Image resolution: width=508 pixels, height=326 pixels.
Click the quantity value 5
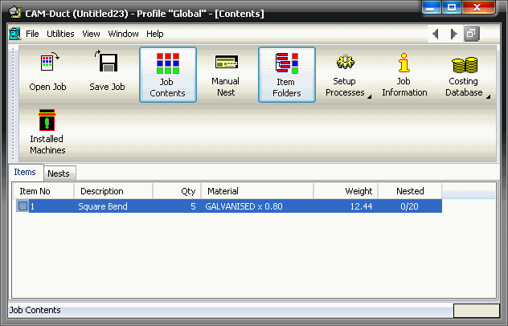pyautogui.click(x=193, y=206)
